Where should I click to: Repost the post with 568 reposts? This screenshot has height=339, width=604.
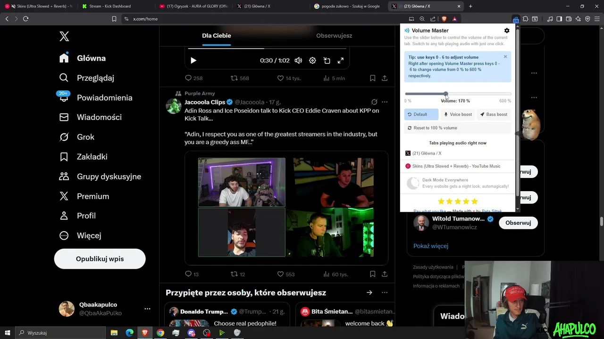pyautogui.click(x=239, y=78)
